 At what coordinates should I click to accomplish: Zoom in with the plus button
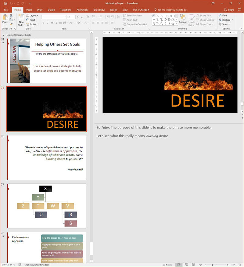click(x=228, y=265)
